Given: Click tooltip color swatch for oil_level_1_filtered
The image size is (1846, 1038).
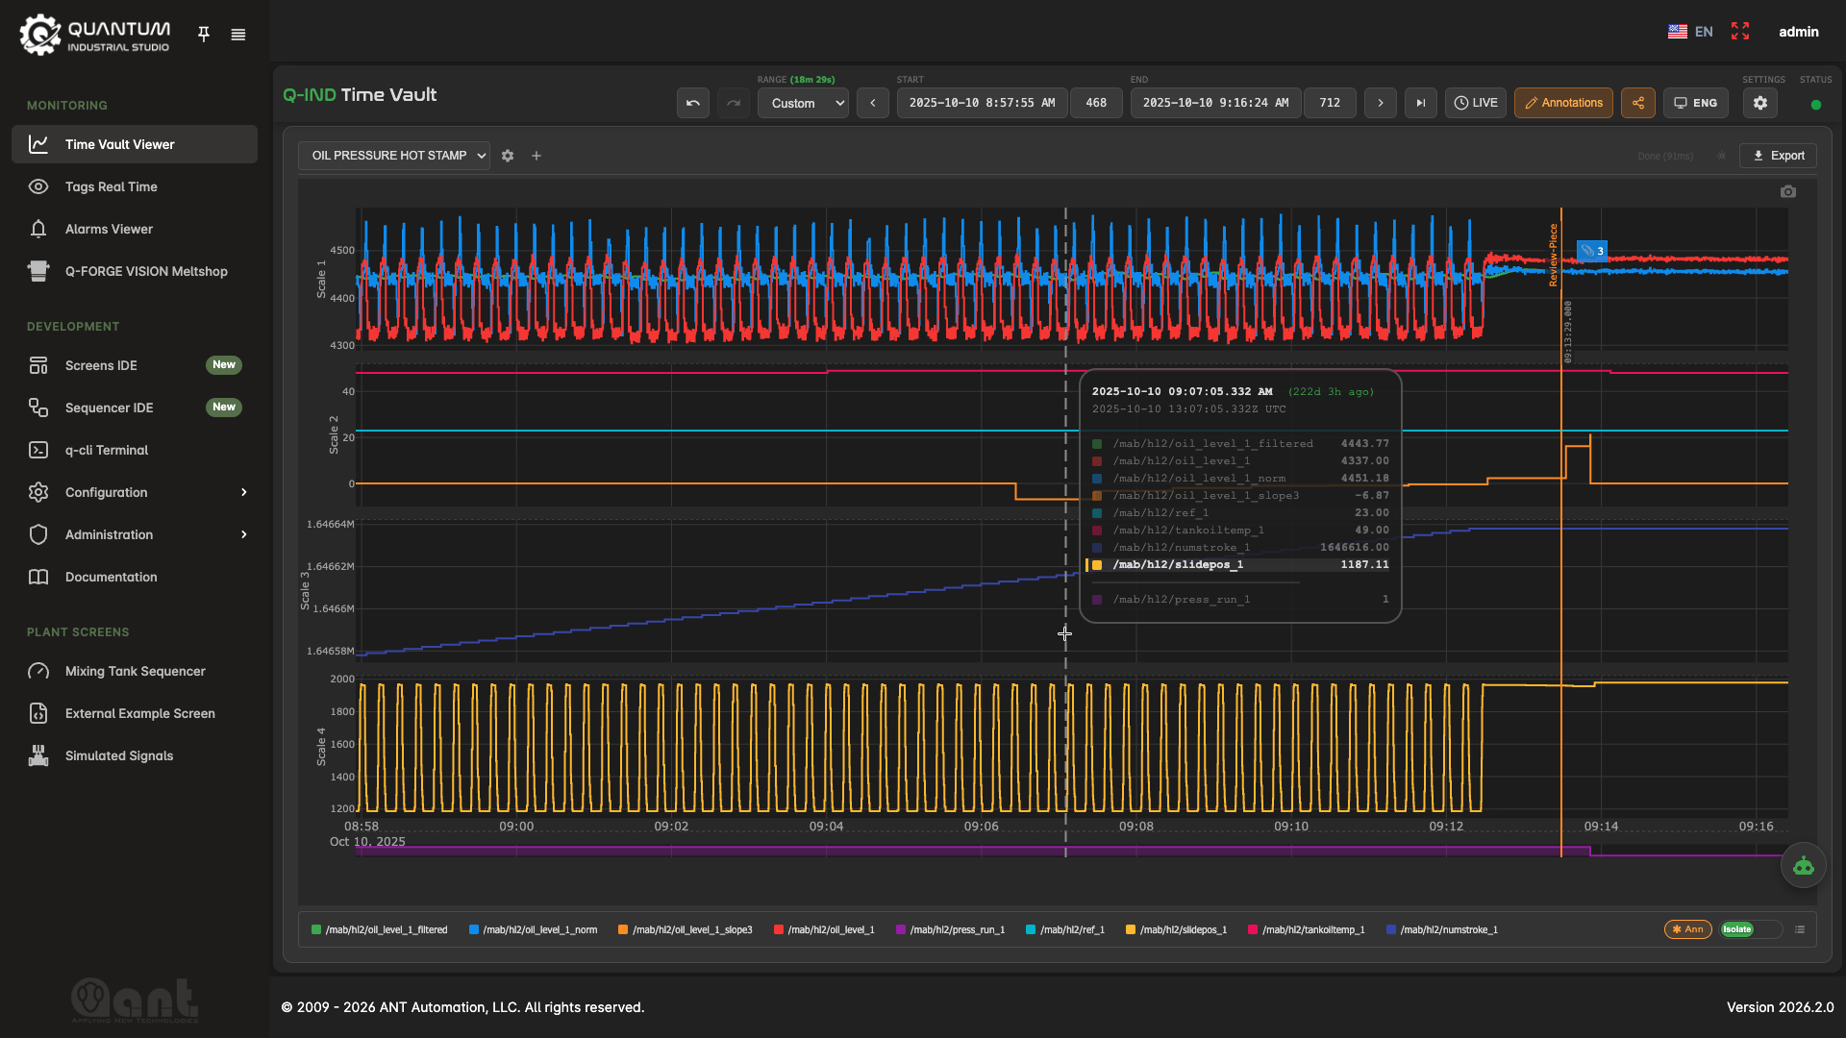Looking at the screenshot, I should (x=1097, y=444).
